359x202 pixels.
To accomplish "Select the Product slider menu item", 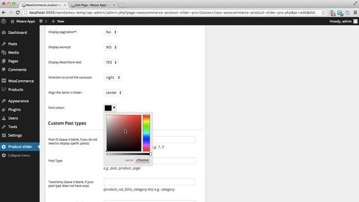I will [20, 146].
